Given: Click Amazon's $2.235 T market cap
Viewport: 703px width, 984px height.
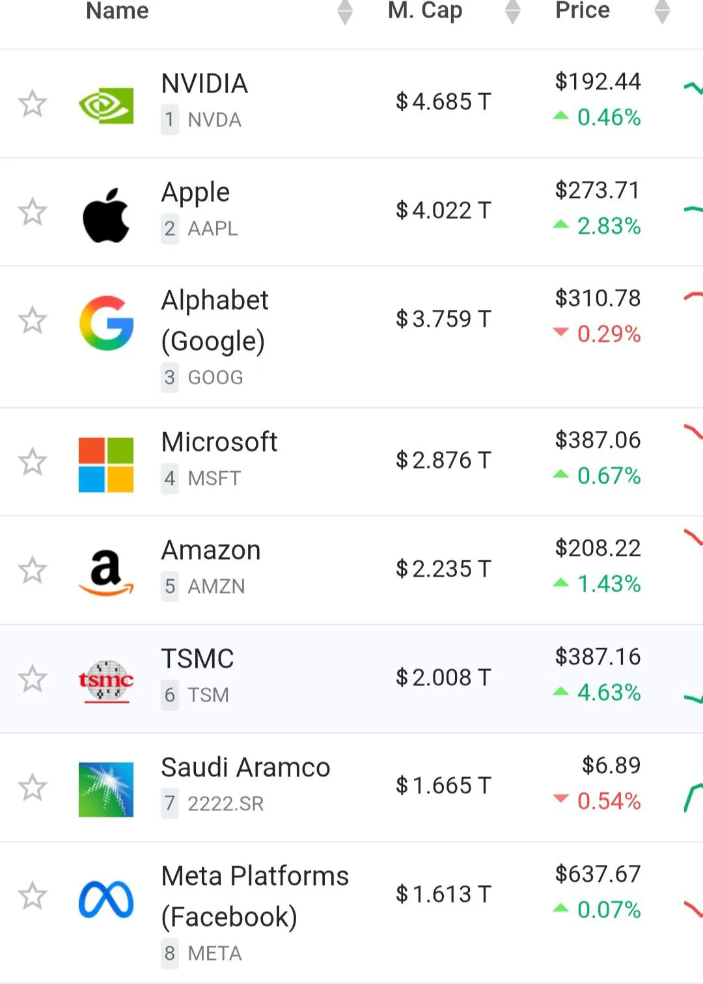Looking at the screenshot, I should point(443,569).
